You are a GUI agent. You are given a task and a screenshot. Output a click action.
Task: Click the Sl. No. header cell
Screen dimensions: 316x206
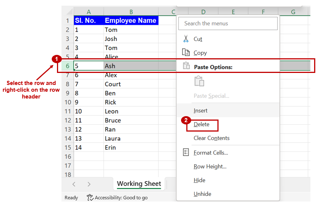tap(89, 20)
